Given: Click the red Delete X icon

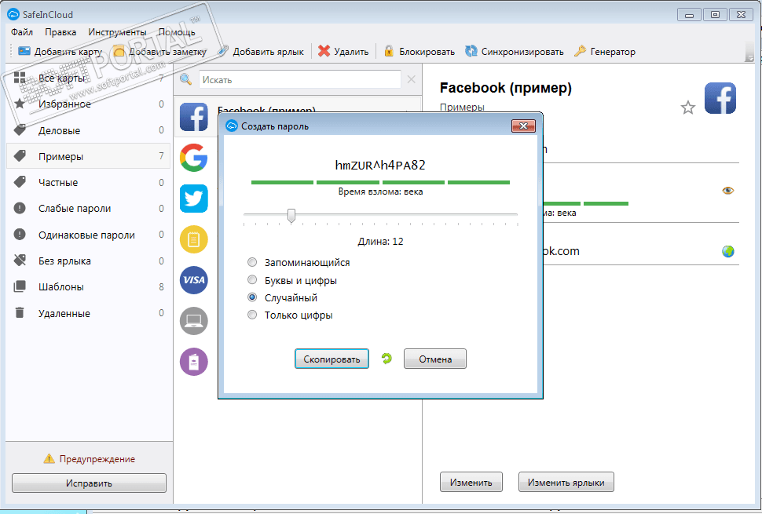Looking at the screenshot, I should click(324, 51).
